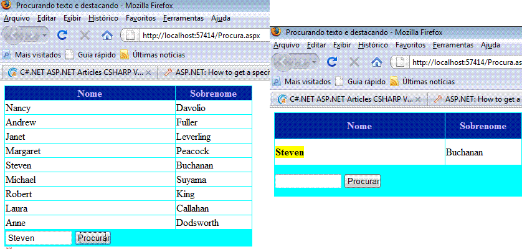Image resolution: width=522 pixels, height=249 pixels.
Task: Focus the empty search textbox in right window
Action: pos(308,182)
